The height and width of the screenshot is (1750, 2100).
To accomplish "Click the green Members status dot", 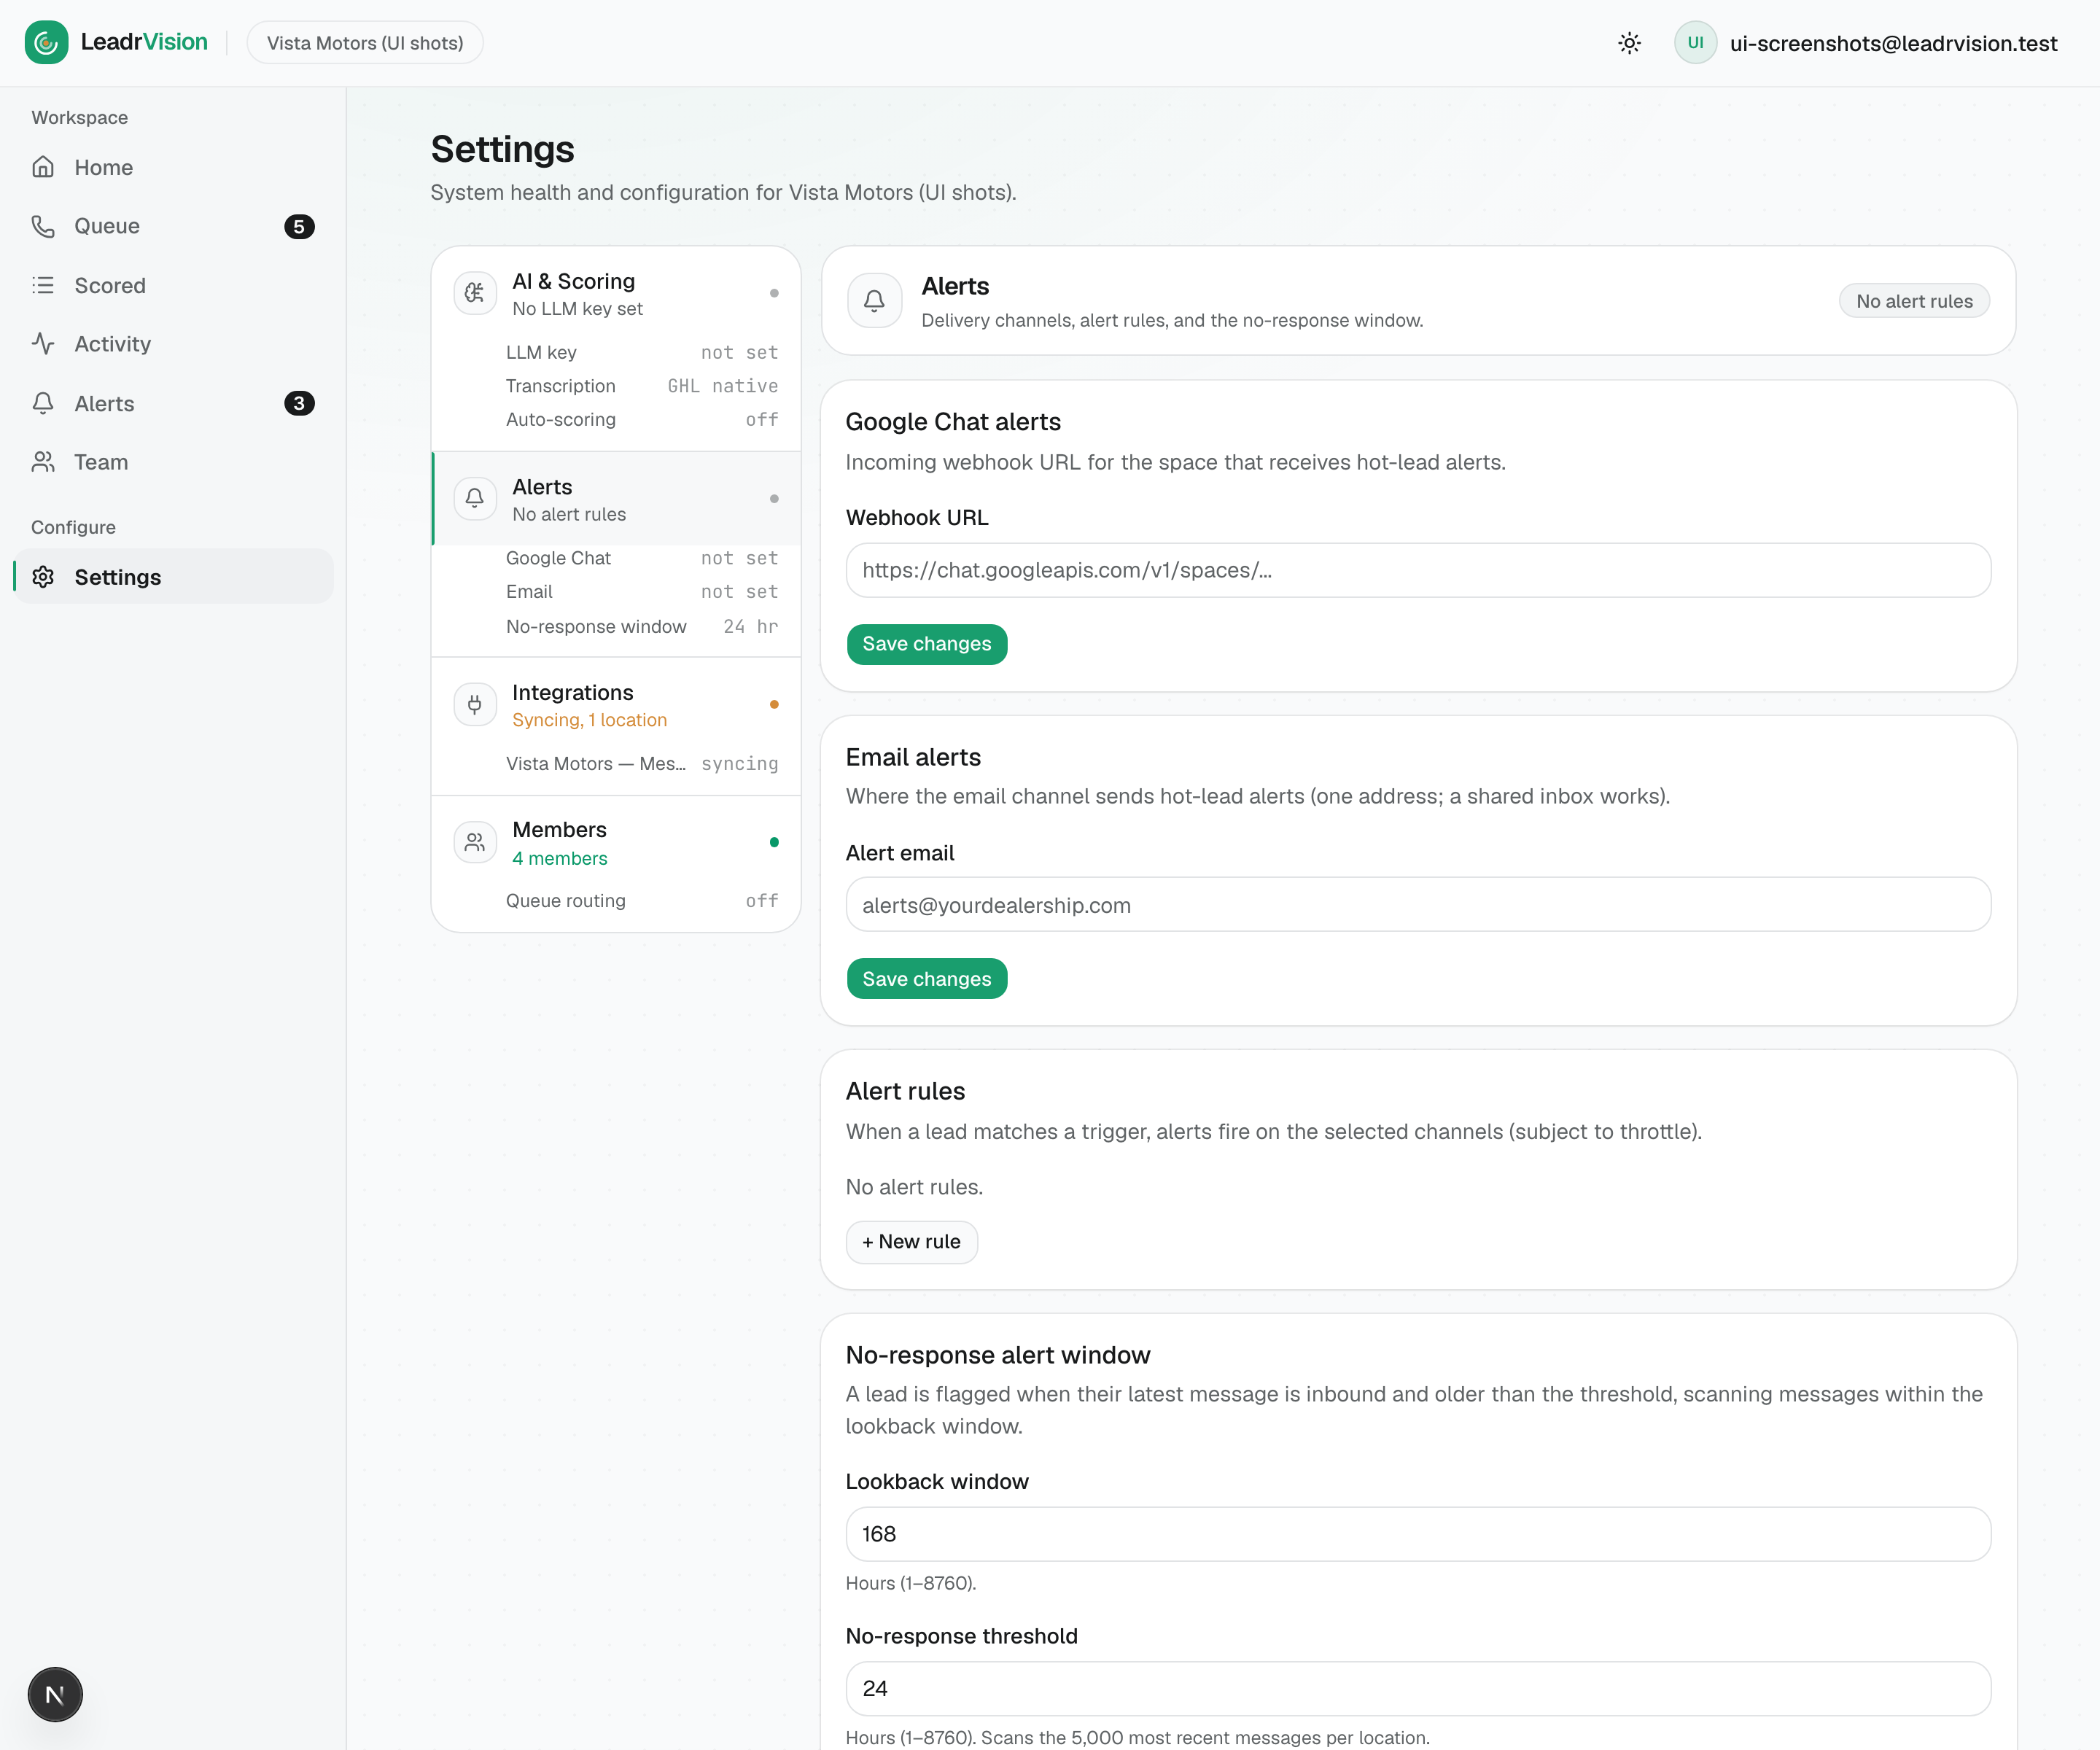I will click(x=774, y=842).
